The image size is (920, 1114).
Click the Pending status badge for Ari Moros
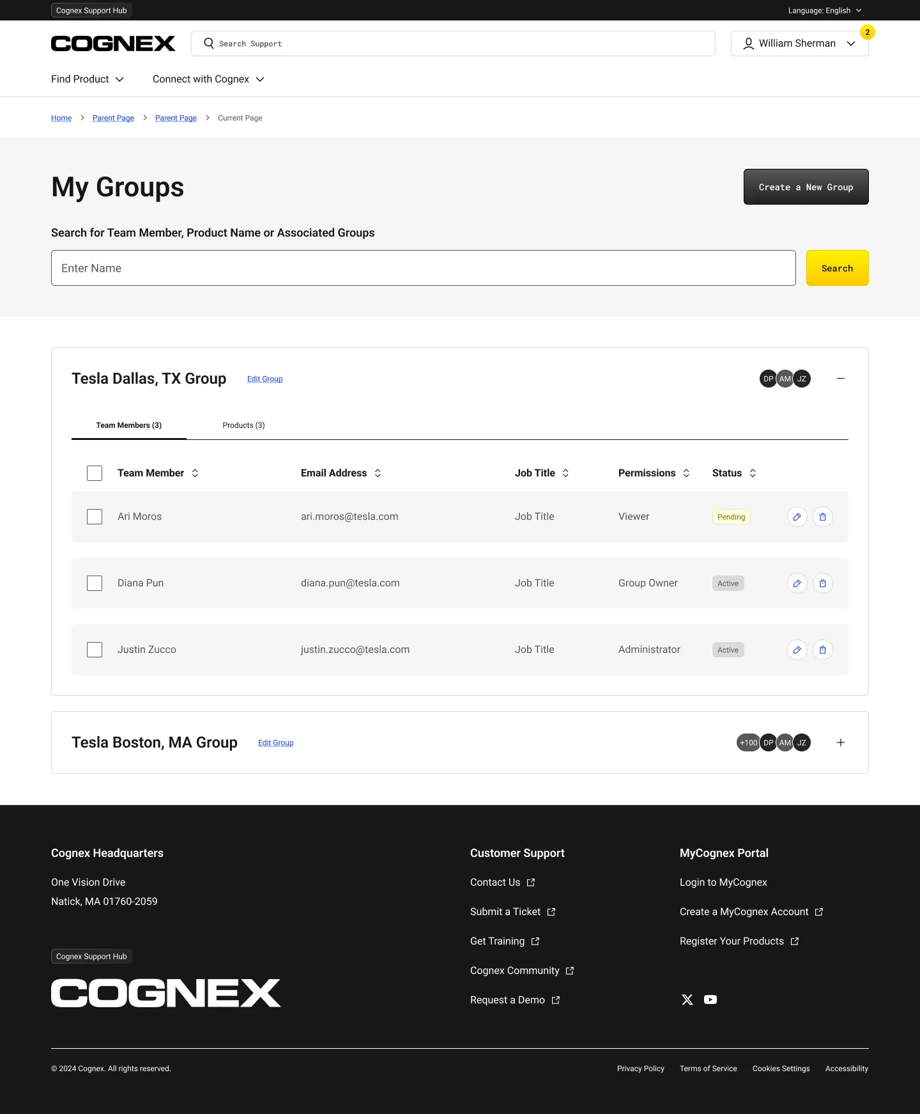pyautogui.click(x=731, y=517)
